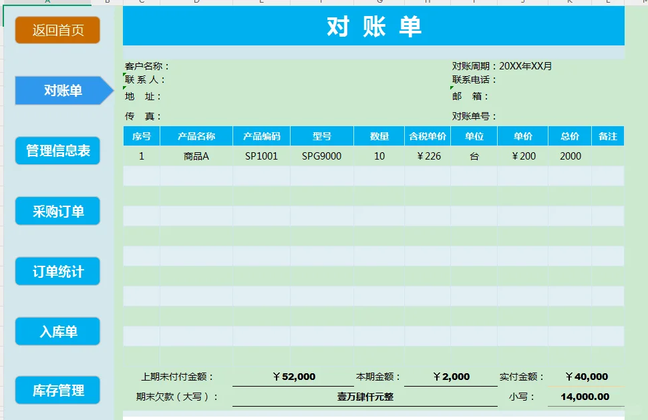Open the 库存管理 page

click(x=57, y=390)
